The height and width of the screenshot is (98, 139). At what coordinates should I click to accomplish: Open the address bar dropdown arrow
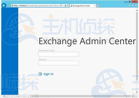click(x=63, y=5)
